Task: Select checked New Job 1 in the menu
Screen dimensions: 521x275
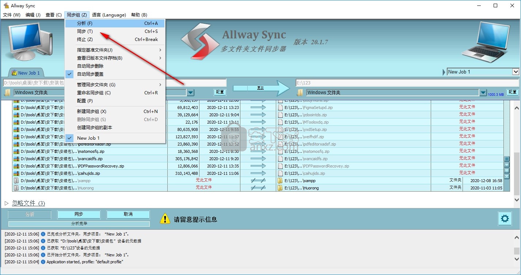Action: 115,138
